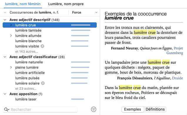Open the Cooccurrences de lumière dropdown chevron
187x115 pixels.
(5, 12)
